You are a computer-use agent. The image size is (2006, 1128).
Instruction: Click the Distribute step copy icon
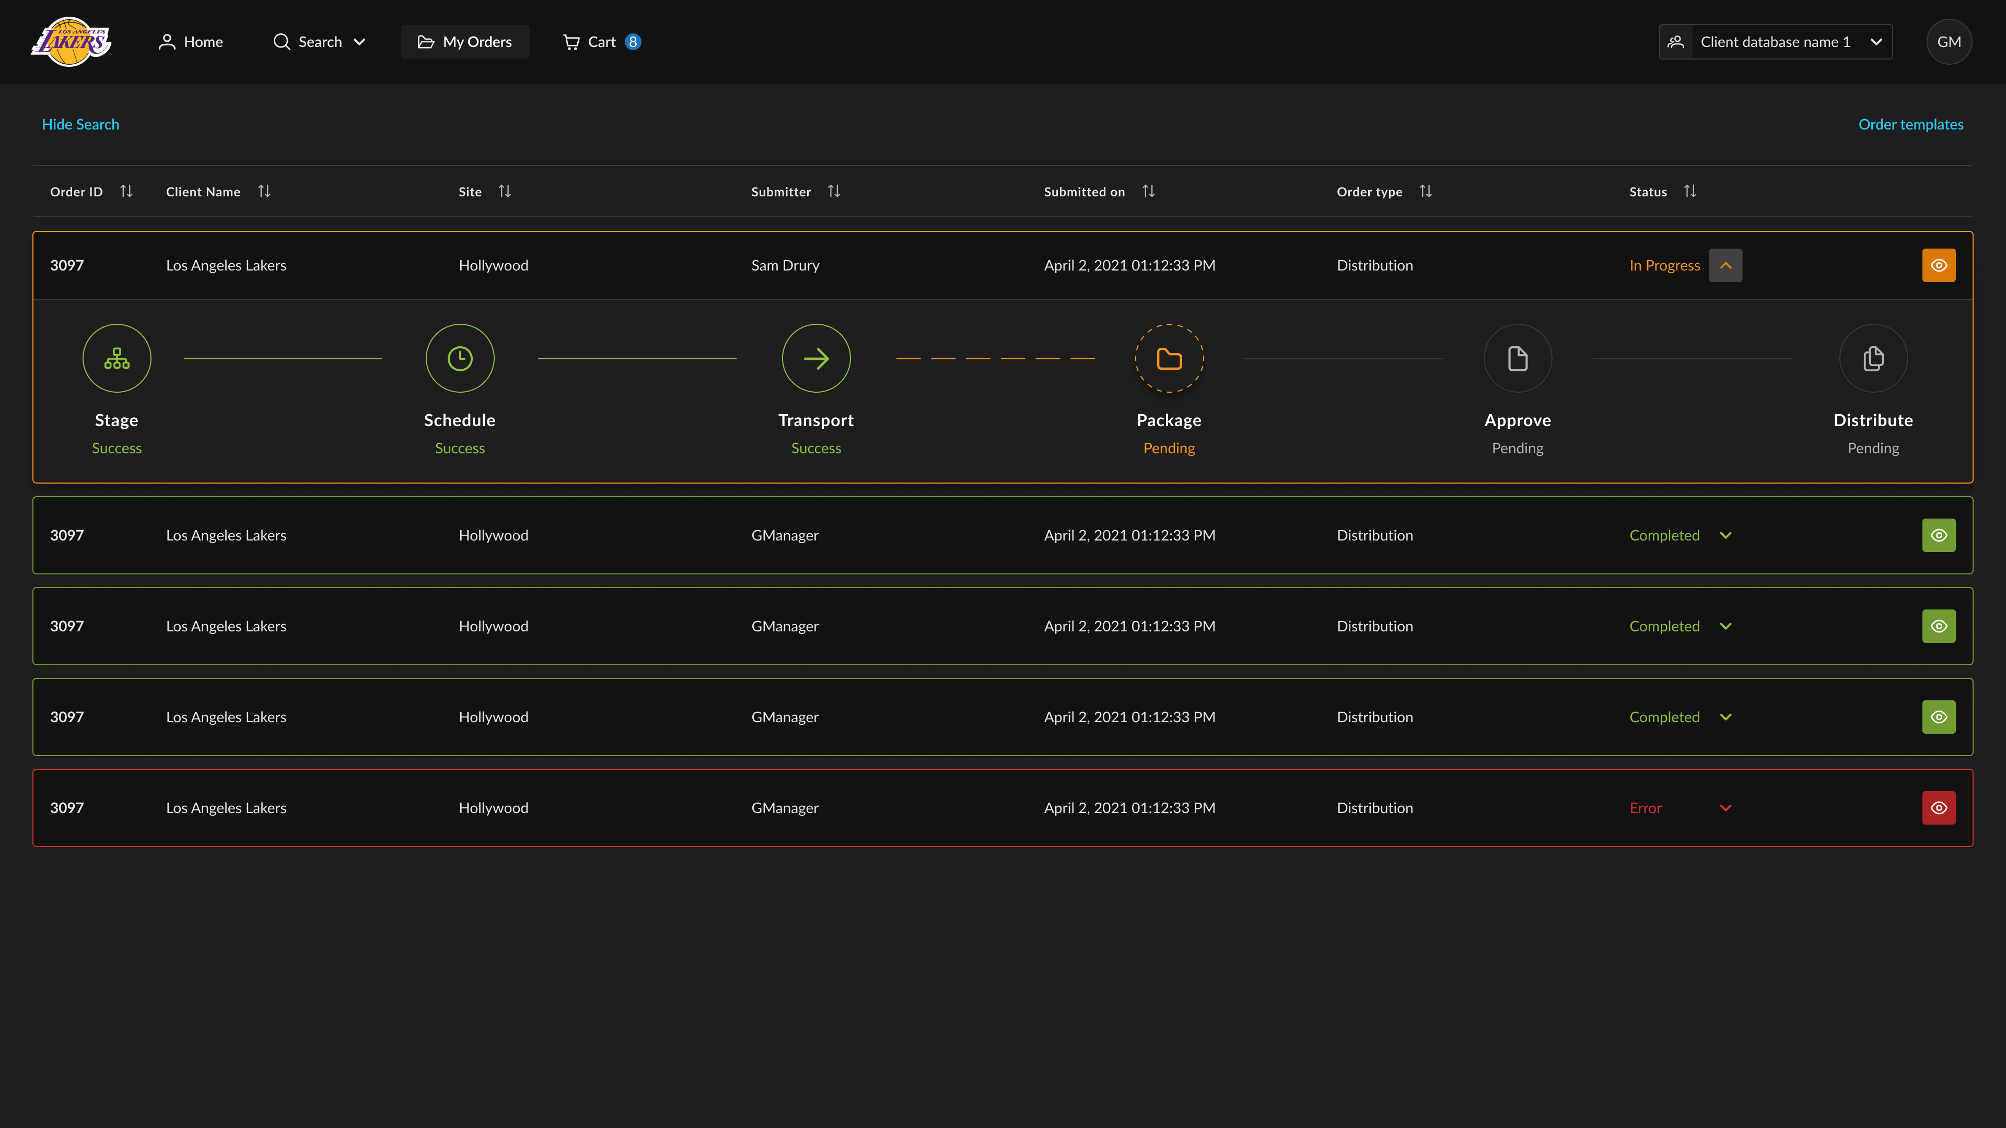[x=1873, y=358]
